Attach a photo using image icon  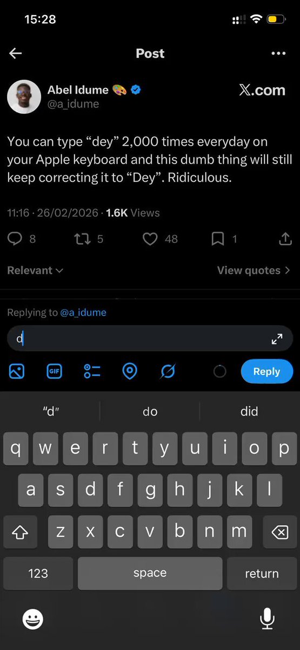(17, 372)
